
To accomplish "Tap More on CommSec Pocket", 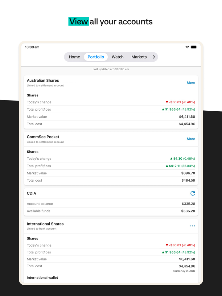I will pyautogui.click(x=191, y=139).
